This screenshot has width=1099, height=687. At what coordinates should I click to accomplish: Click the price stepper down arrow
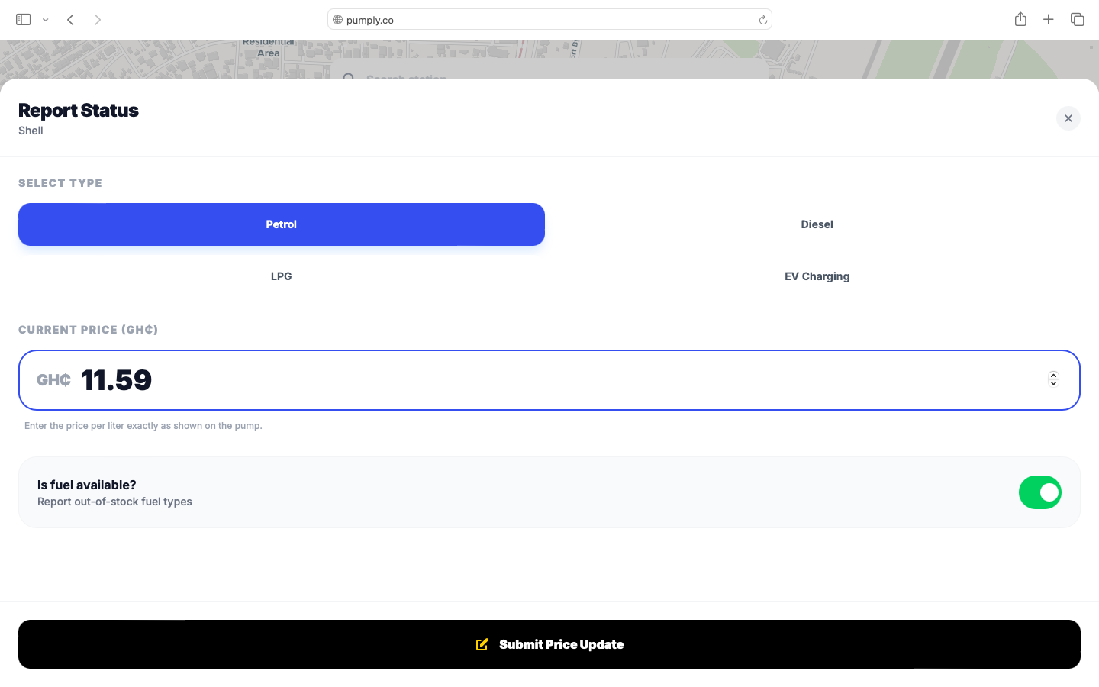(1053, 383)
